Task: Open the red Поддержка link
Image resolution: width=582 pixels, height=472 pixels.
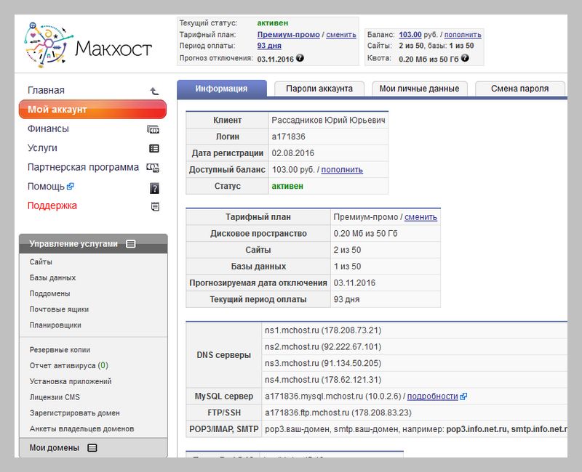Action: [52, 206]
